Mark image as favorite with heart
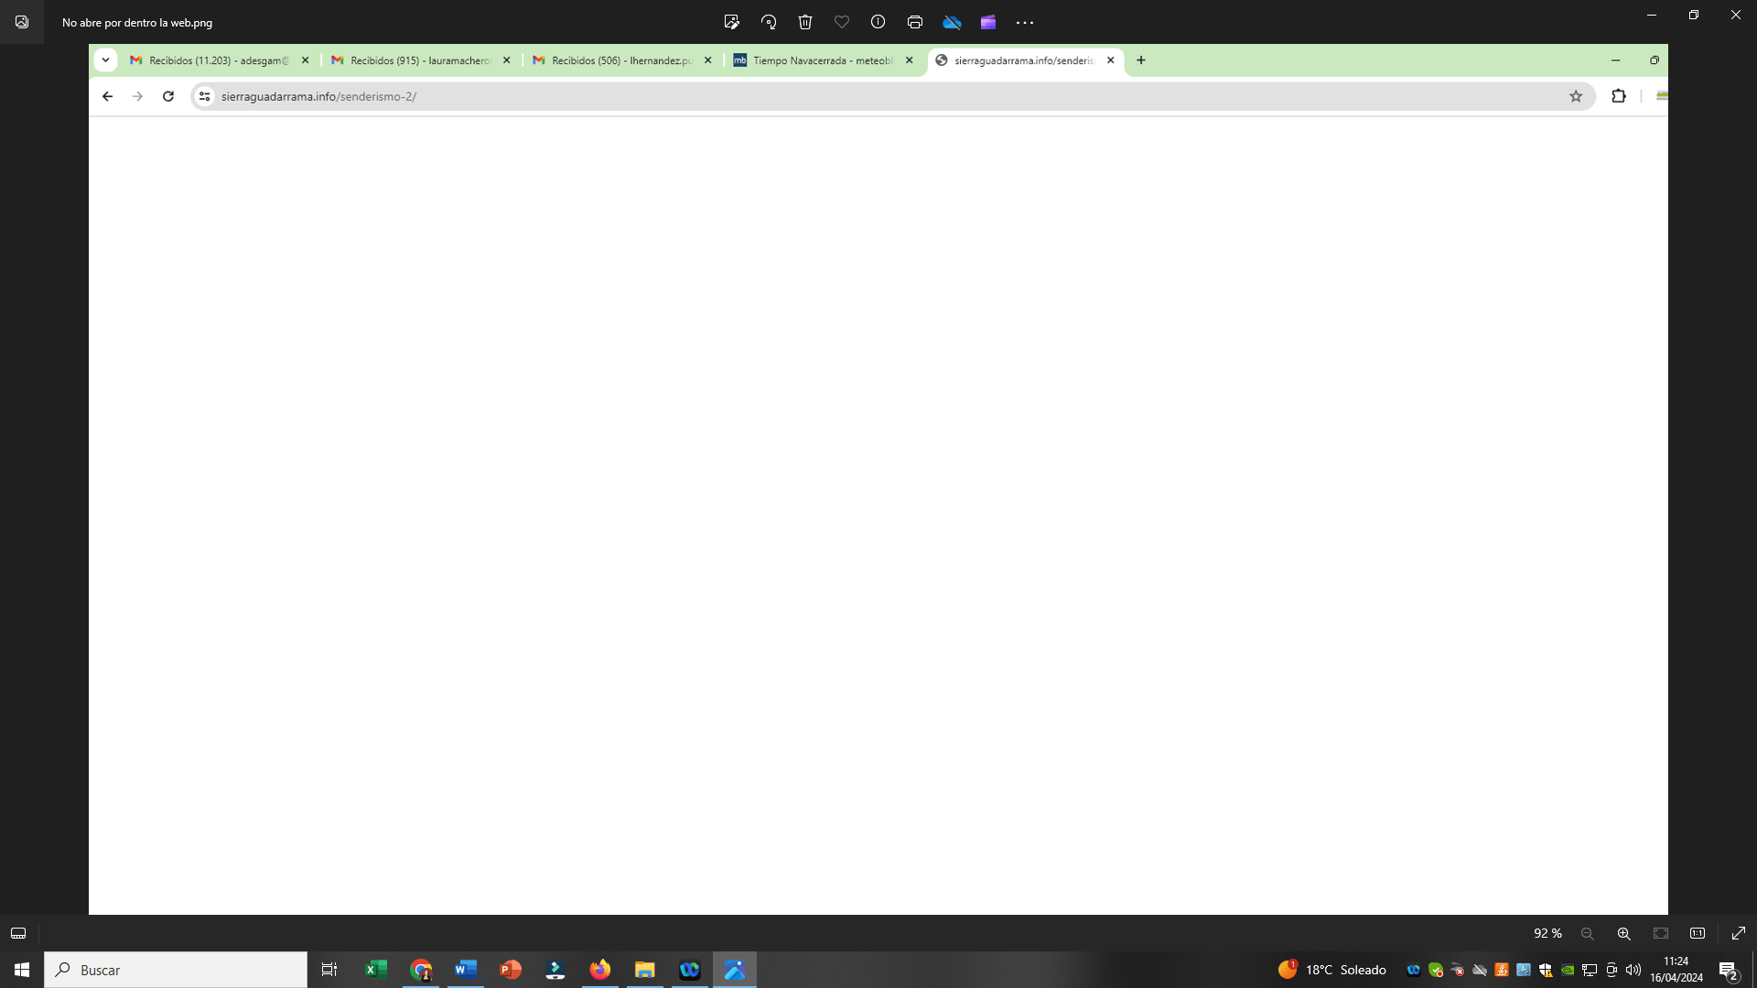The width and height of the screenshot is (1757, 988). [842, 22]
